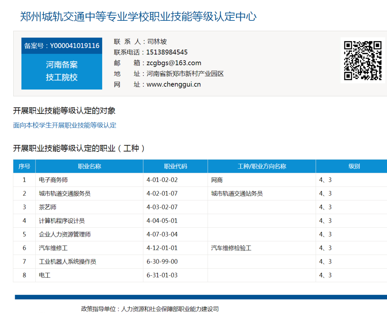Click the 汽车维修检验工 job type cell
Screen dimensions: 387x313
231,248
